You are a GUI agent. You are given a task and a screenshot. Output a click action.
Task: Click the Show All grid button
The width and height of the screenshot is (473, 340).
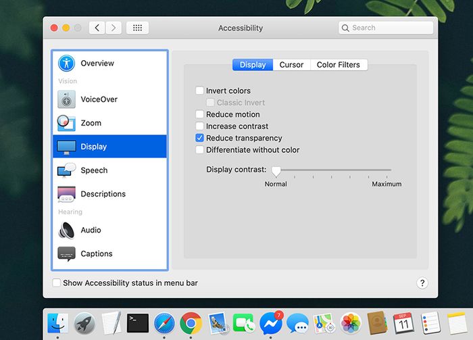tap(137, 28)
